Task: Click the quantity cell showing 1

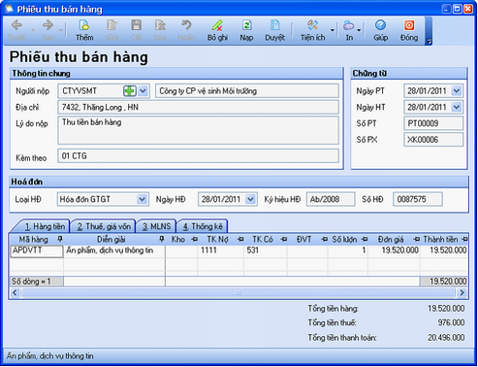Action: 348,251
